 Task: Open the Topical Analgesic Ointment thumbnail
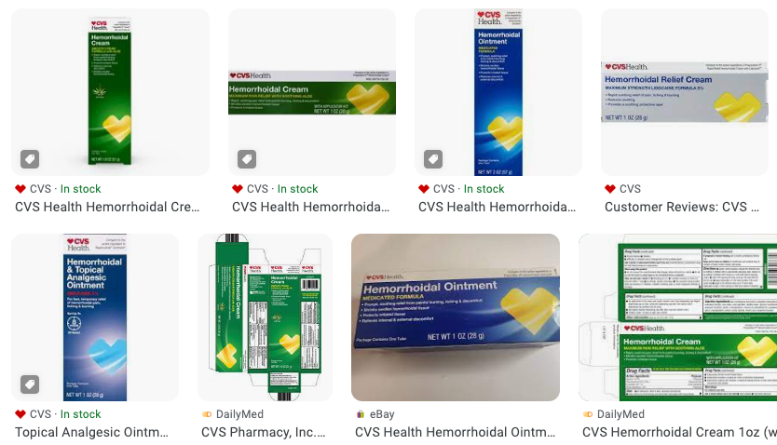95,317
